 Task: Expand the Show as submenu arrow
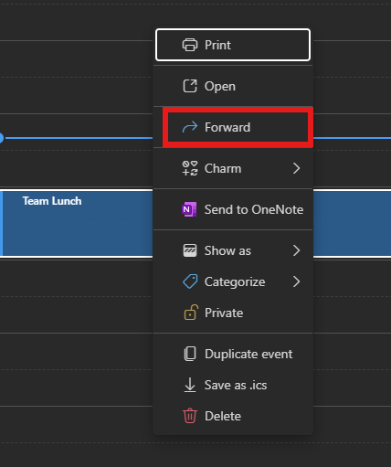tap(296, 250)
